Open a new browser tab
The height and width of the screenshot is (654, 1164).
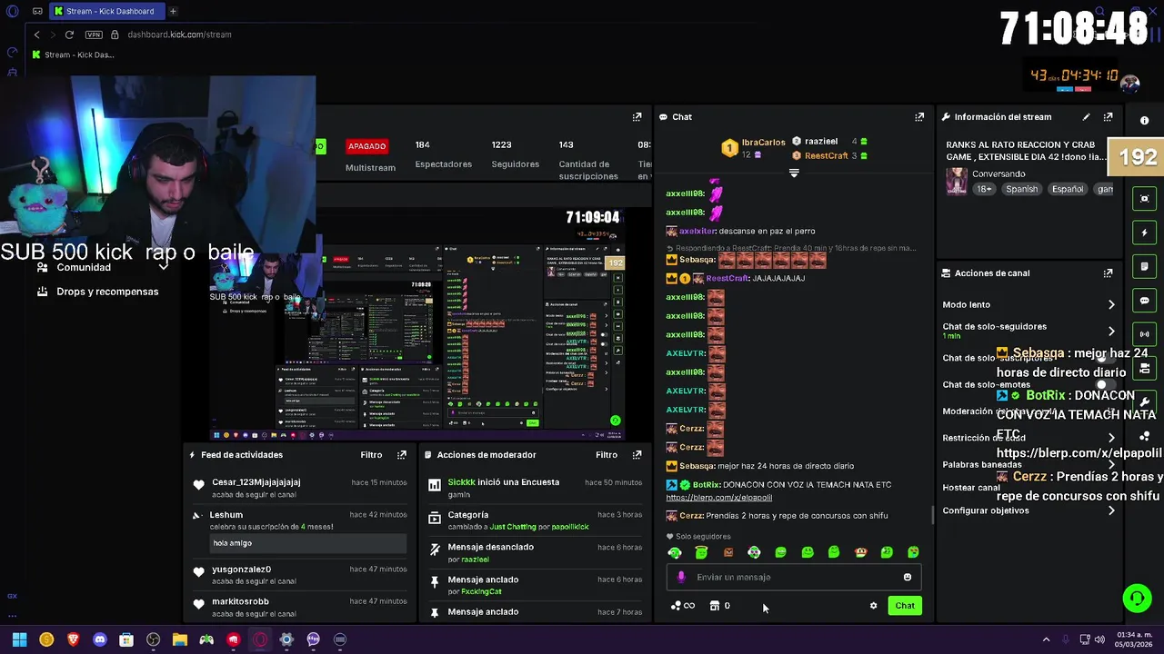coord(173,11)
